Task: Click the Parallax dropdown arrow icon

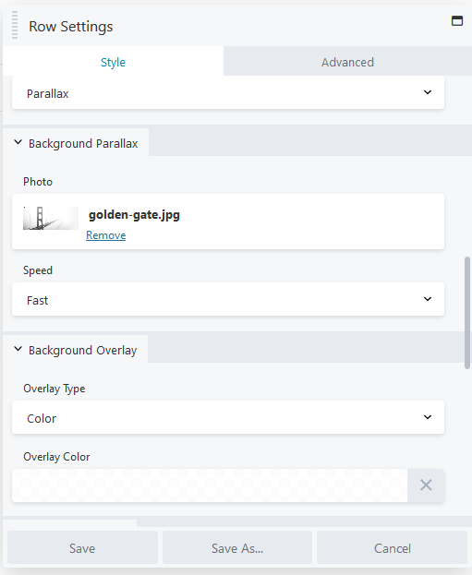Action: tap(428, 92)
